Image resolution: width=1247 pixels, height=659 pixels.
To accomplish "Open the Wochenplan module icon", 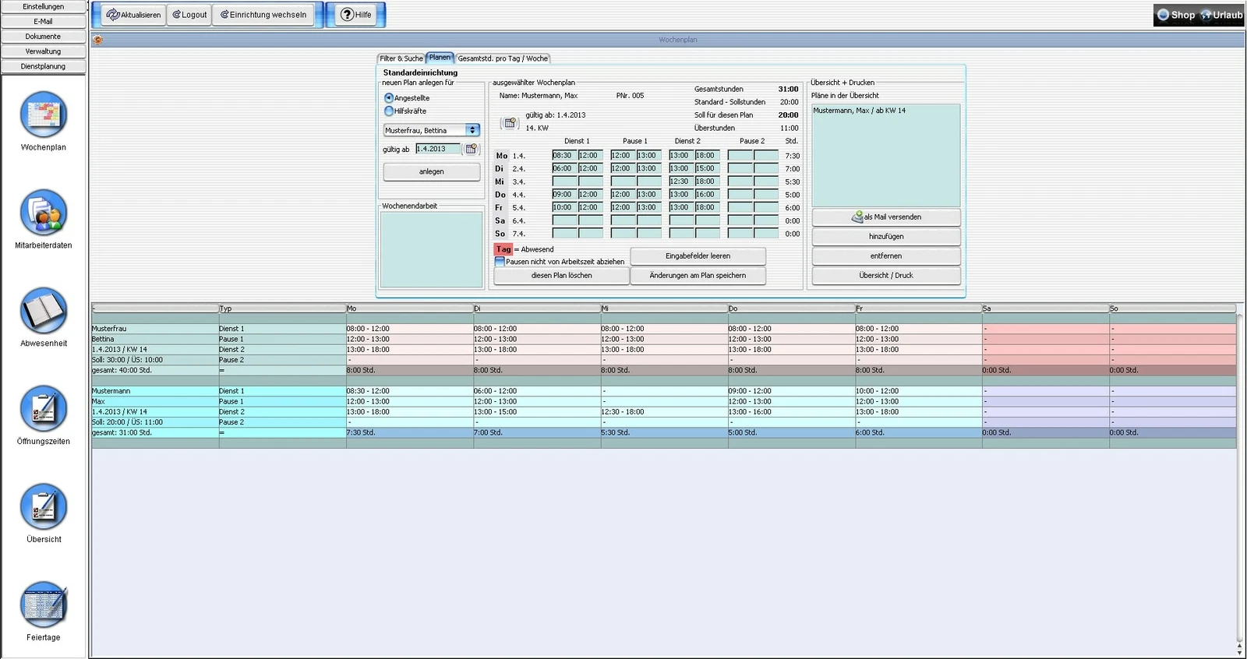I will 44,115.
